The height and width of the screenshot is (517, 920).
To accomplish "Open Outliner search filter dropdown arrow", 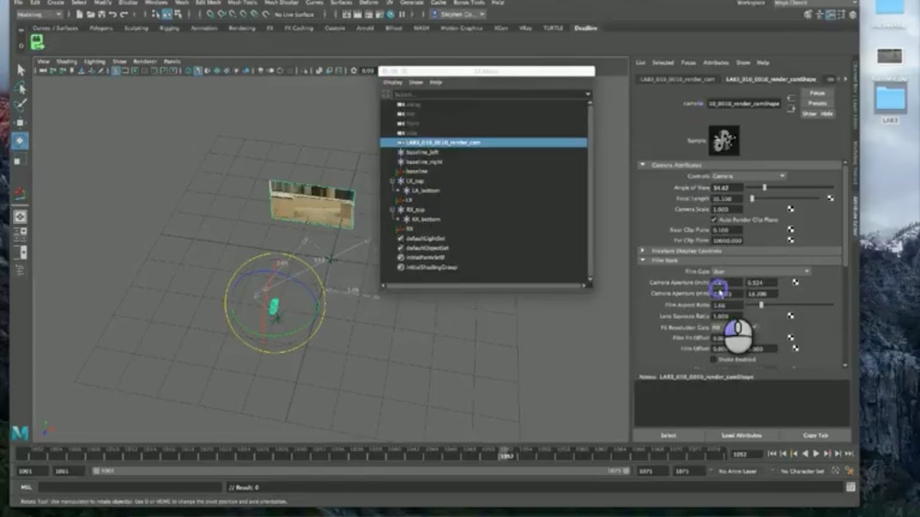I will [587, 94].
